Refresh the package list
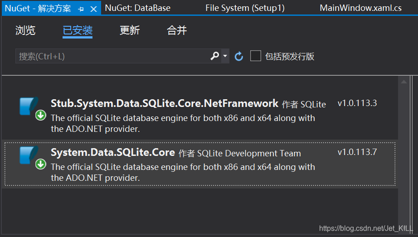 239,56
